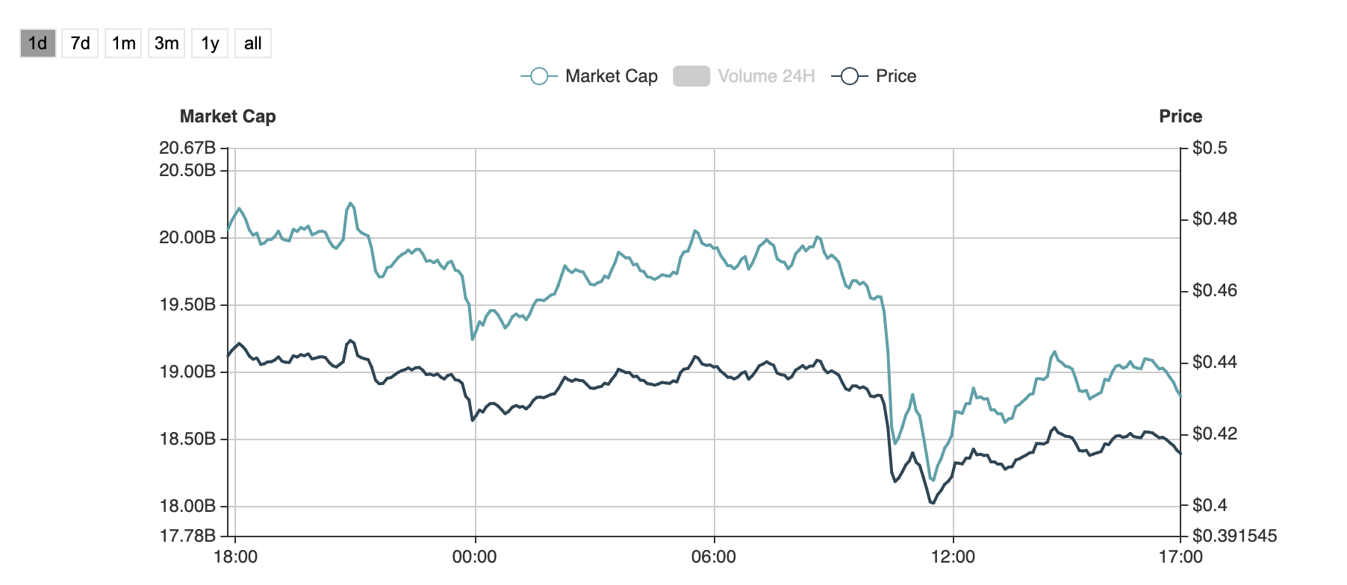
Task: Toggle the Market Cap series label
Action: (x=611, y=76)
